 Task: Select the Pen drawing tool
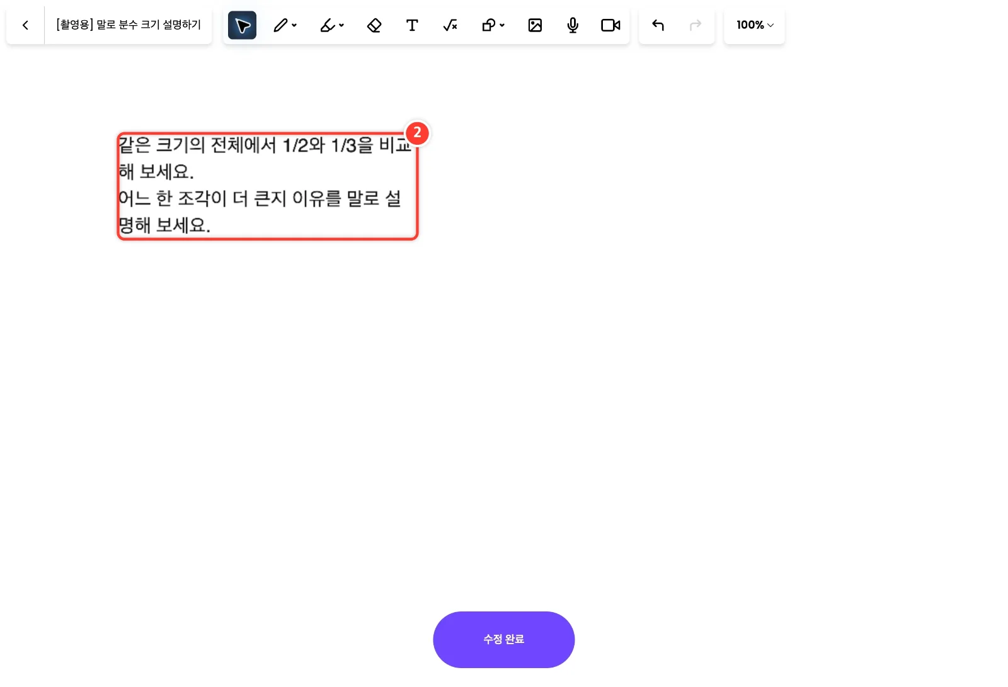point(280,25)
